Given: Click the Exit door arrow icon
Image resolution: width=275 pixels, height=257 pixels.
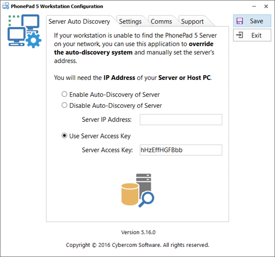Looking at the screenshot, I should tap(240, 35).
